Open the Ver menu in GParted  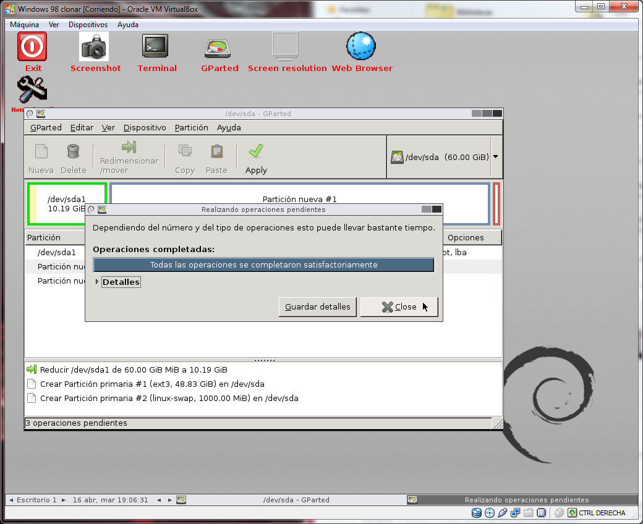point(108,127)
